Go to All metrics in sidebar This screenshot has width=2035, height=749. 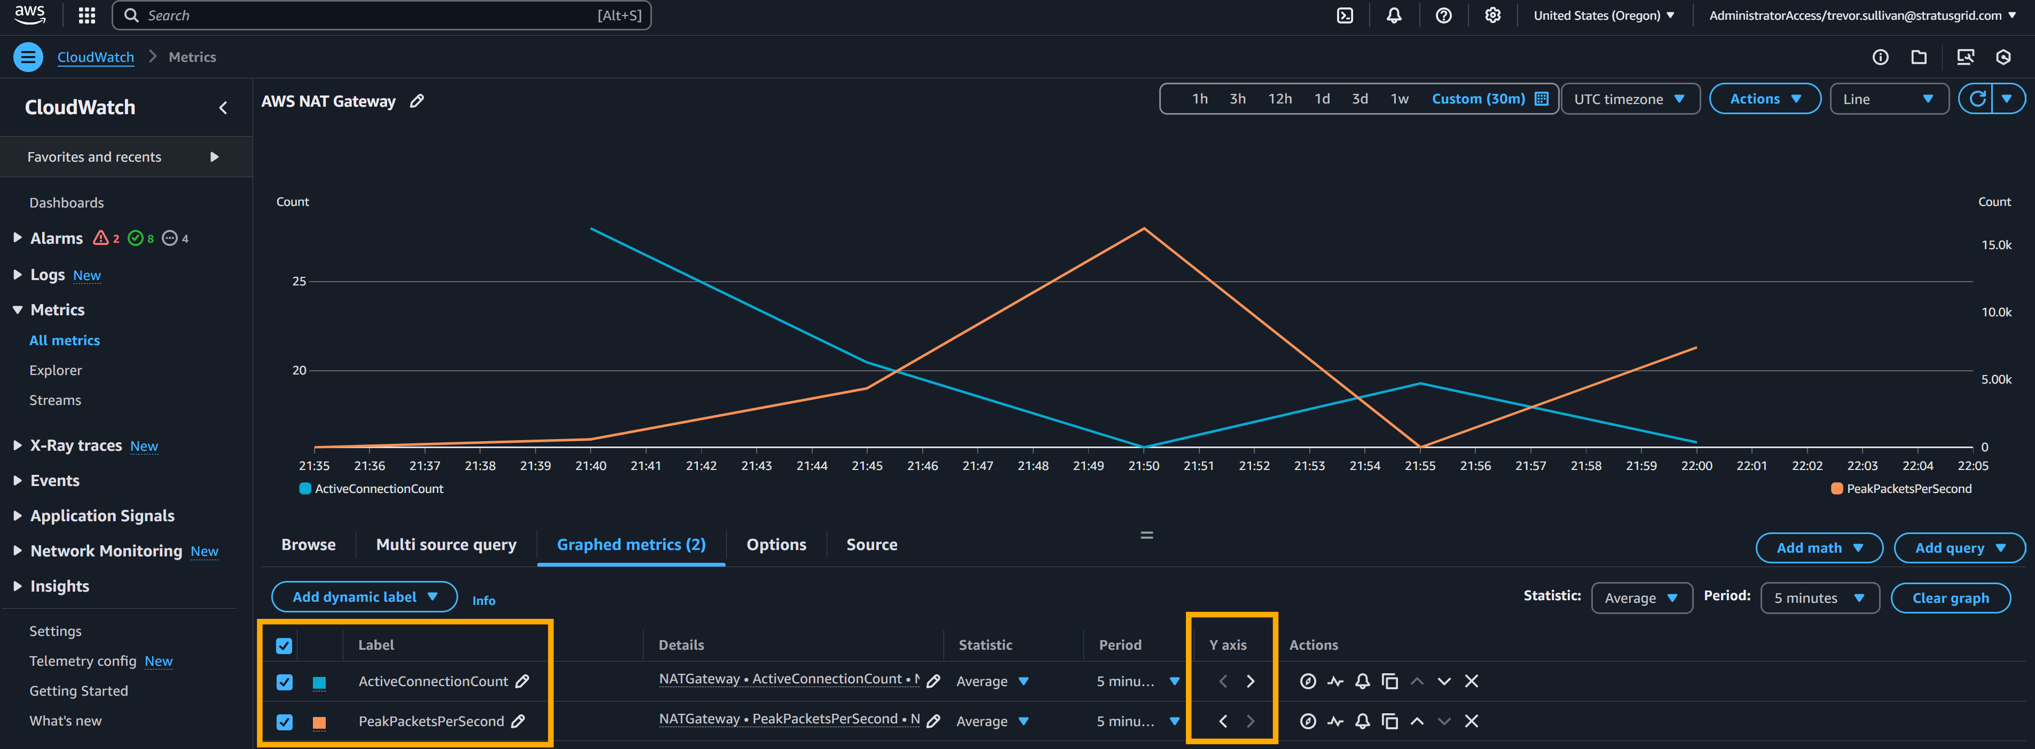pyautogui.click(x=64, y=340)
